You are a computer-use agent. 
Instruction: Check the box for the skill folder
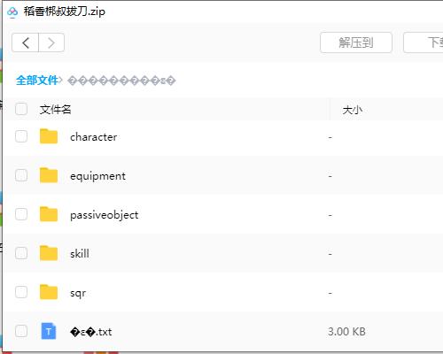click(21, 253)
